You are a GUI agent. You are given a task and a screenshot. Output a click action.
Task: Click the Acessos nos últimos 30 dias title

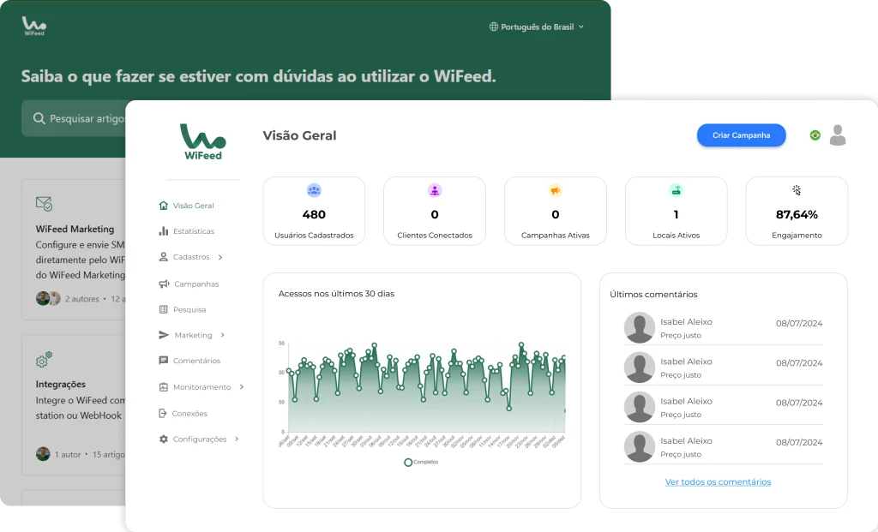pos(336,294)
